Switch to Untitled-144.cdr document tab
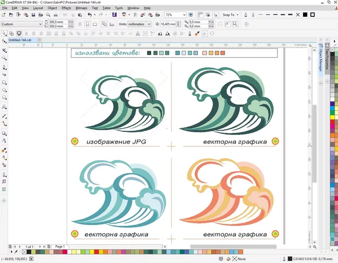Screen dimensions: 338x263 (20, 40)
